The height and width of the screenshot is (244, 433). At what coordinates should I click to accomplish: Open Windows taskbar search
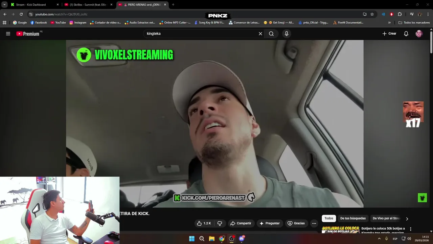pyautogui.click(x=202, y=239)
